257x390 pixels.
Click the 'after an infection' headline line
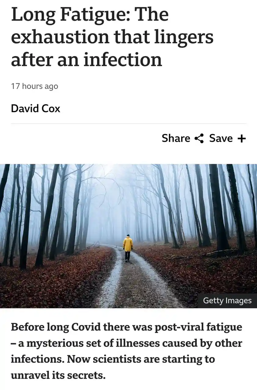[x=86, y=59]
